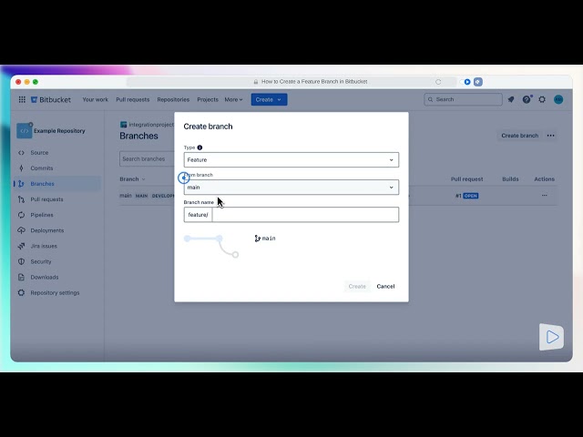Click the Branch name input field
This screenshot has width=583, height=437.
[305, 215]
